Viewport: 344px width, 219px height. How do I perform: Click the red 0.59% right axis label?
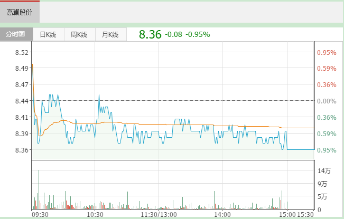tap(326, 69)
